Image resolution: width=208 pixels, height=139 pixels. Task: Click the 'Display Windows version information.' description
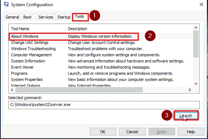(100, 36)
